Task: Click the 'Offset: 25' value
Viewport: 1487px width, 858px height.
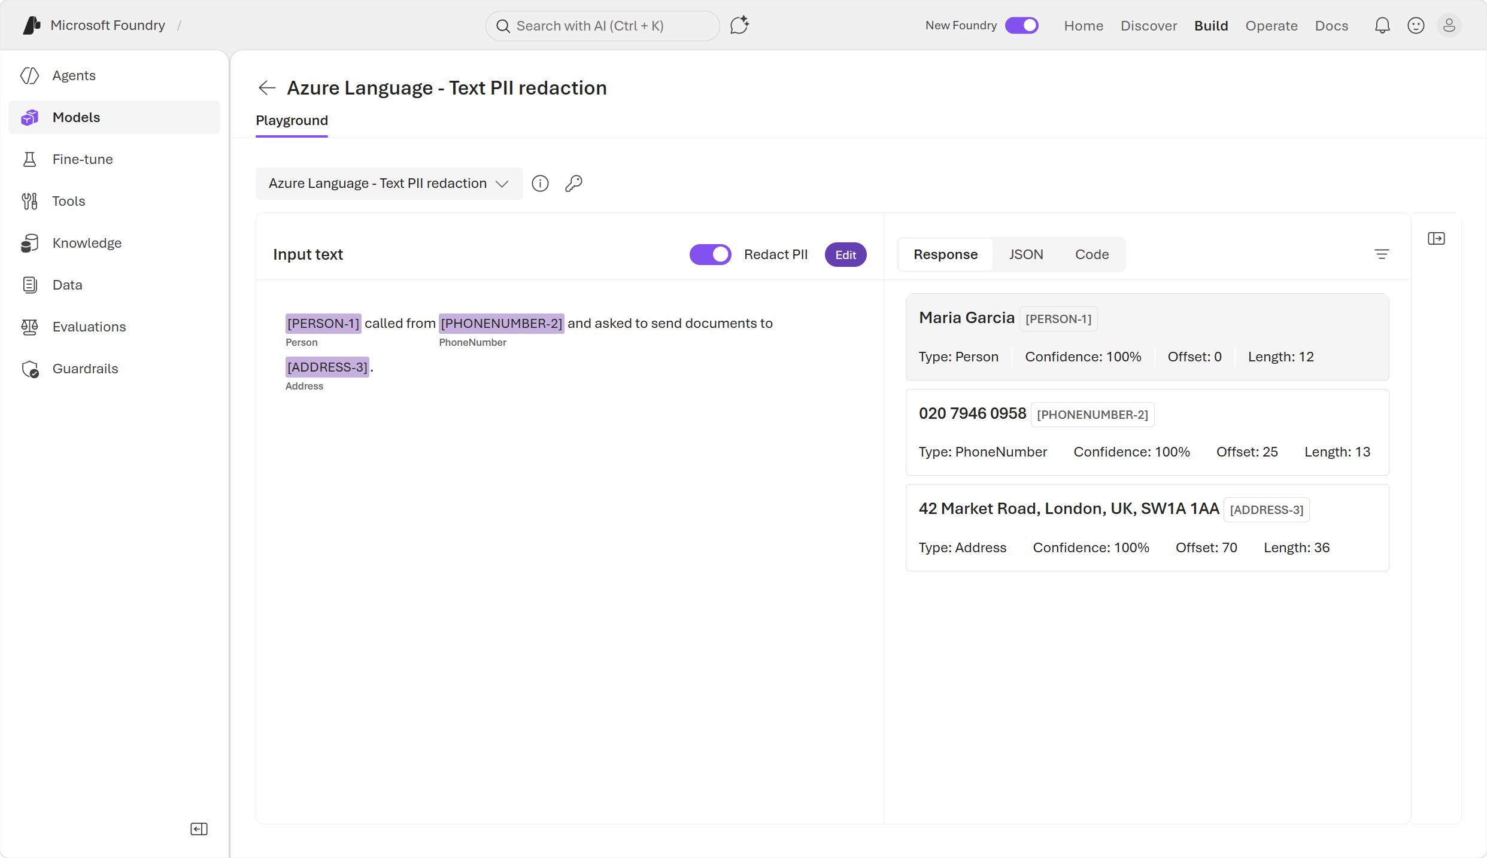Action: (x=1247, y=452)
